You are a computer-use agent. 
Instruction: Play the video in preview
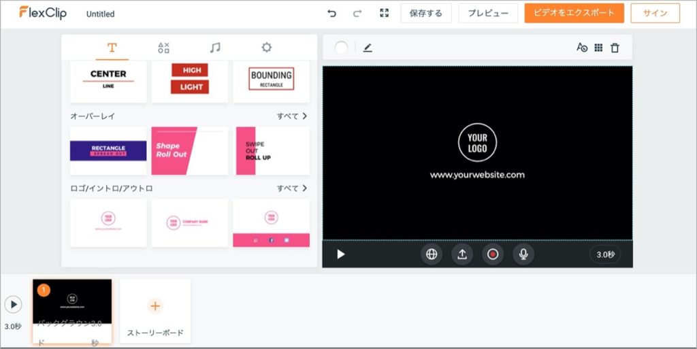pos(341,254)
